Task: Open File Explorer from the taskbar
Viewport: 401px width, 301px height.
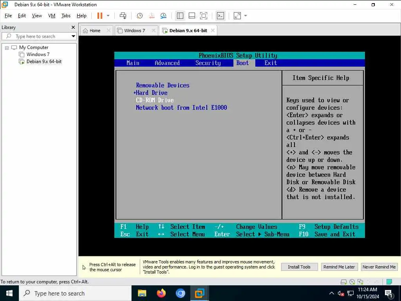Action: (142, 293)
